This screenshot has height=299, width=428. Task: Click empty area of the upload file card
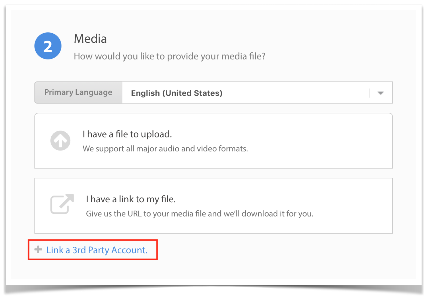pos(321,141)
